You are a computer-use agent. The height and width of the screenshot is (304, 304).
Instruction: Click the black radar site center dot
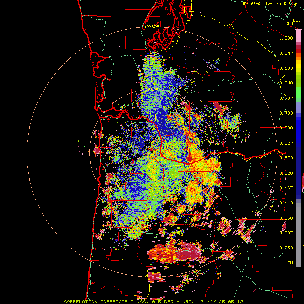(152, 152)
